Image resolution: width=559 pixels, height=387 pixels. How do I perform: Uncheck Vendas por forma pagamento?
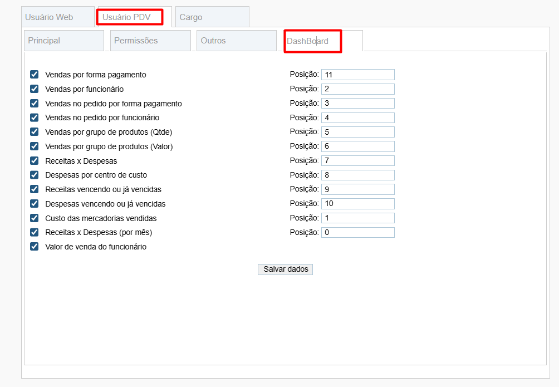pyautogui.click(x=34, y=74)
